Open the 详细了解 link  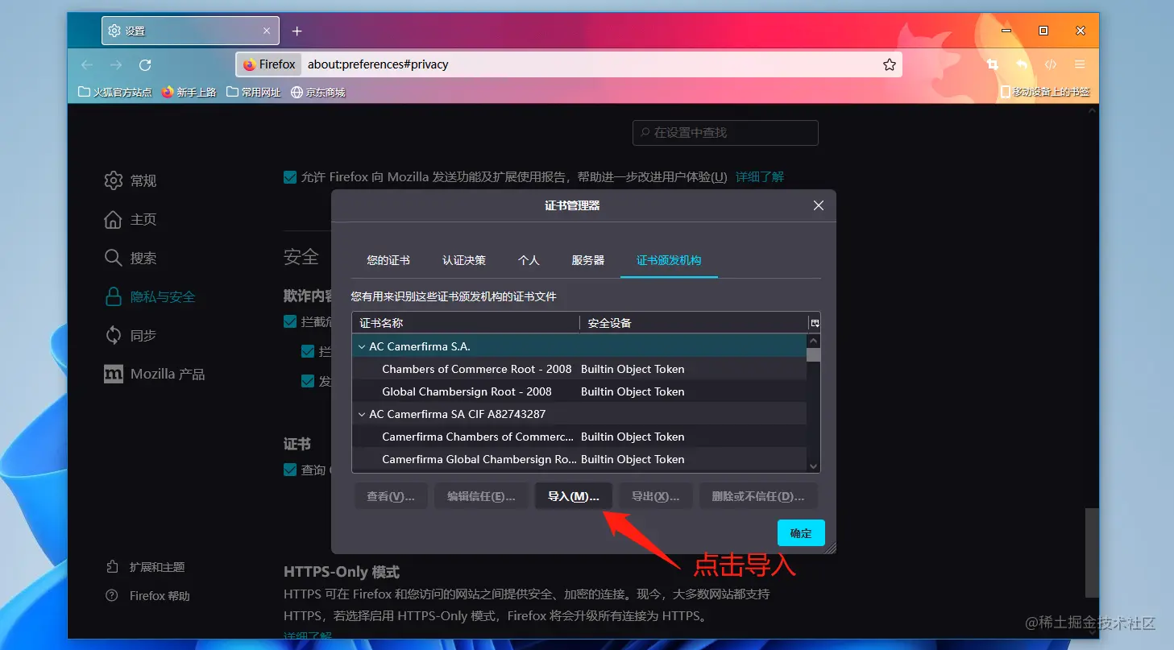[x=760, y=177]
